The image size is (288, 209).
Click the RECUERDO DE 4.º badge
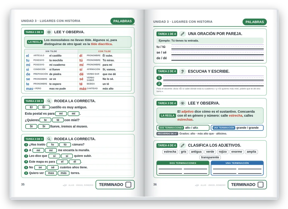pos(167,134)
